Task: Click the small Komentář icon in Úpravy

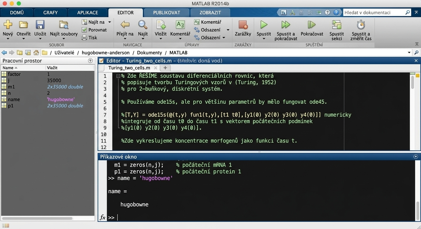Action: click(x=196, y=22)
